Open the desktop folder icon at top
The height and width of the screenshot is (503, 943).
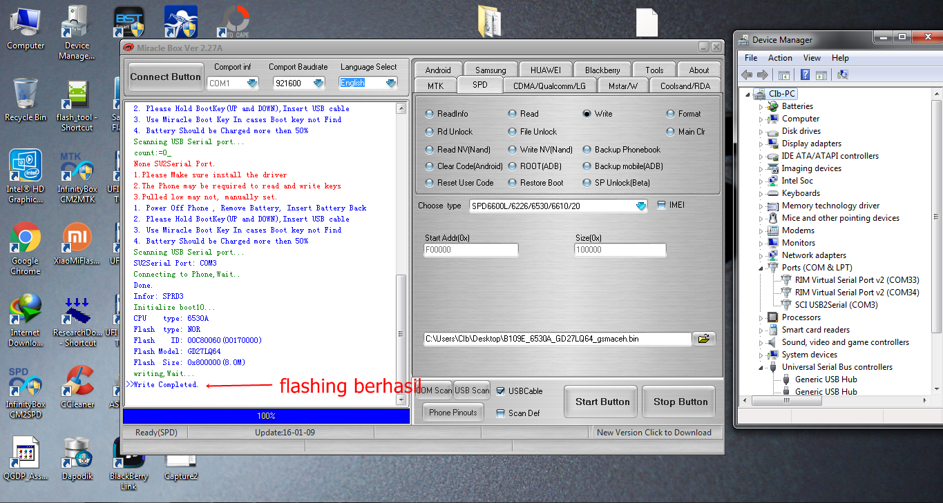[x=489, y=21]
